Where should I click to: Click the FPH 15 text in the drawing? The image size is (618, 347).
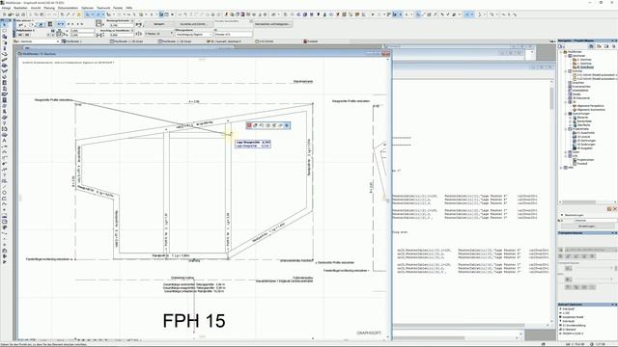point(194,321)
